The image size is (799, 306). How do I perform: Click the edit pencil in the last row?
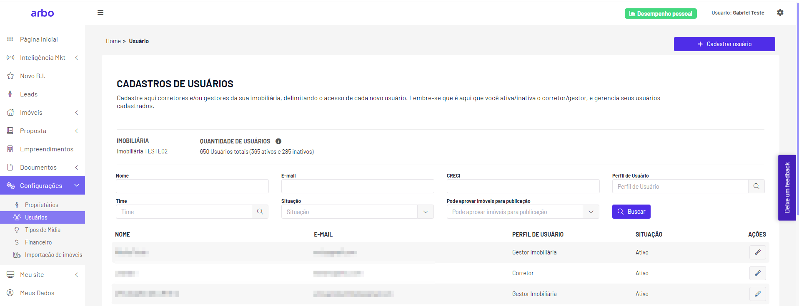pyautogui.click(x=758, y=294)
